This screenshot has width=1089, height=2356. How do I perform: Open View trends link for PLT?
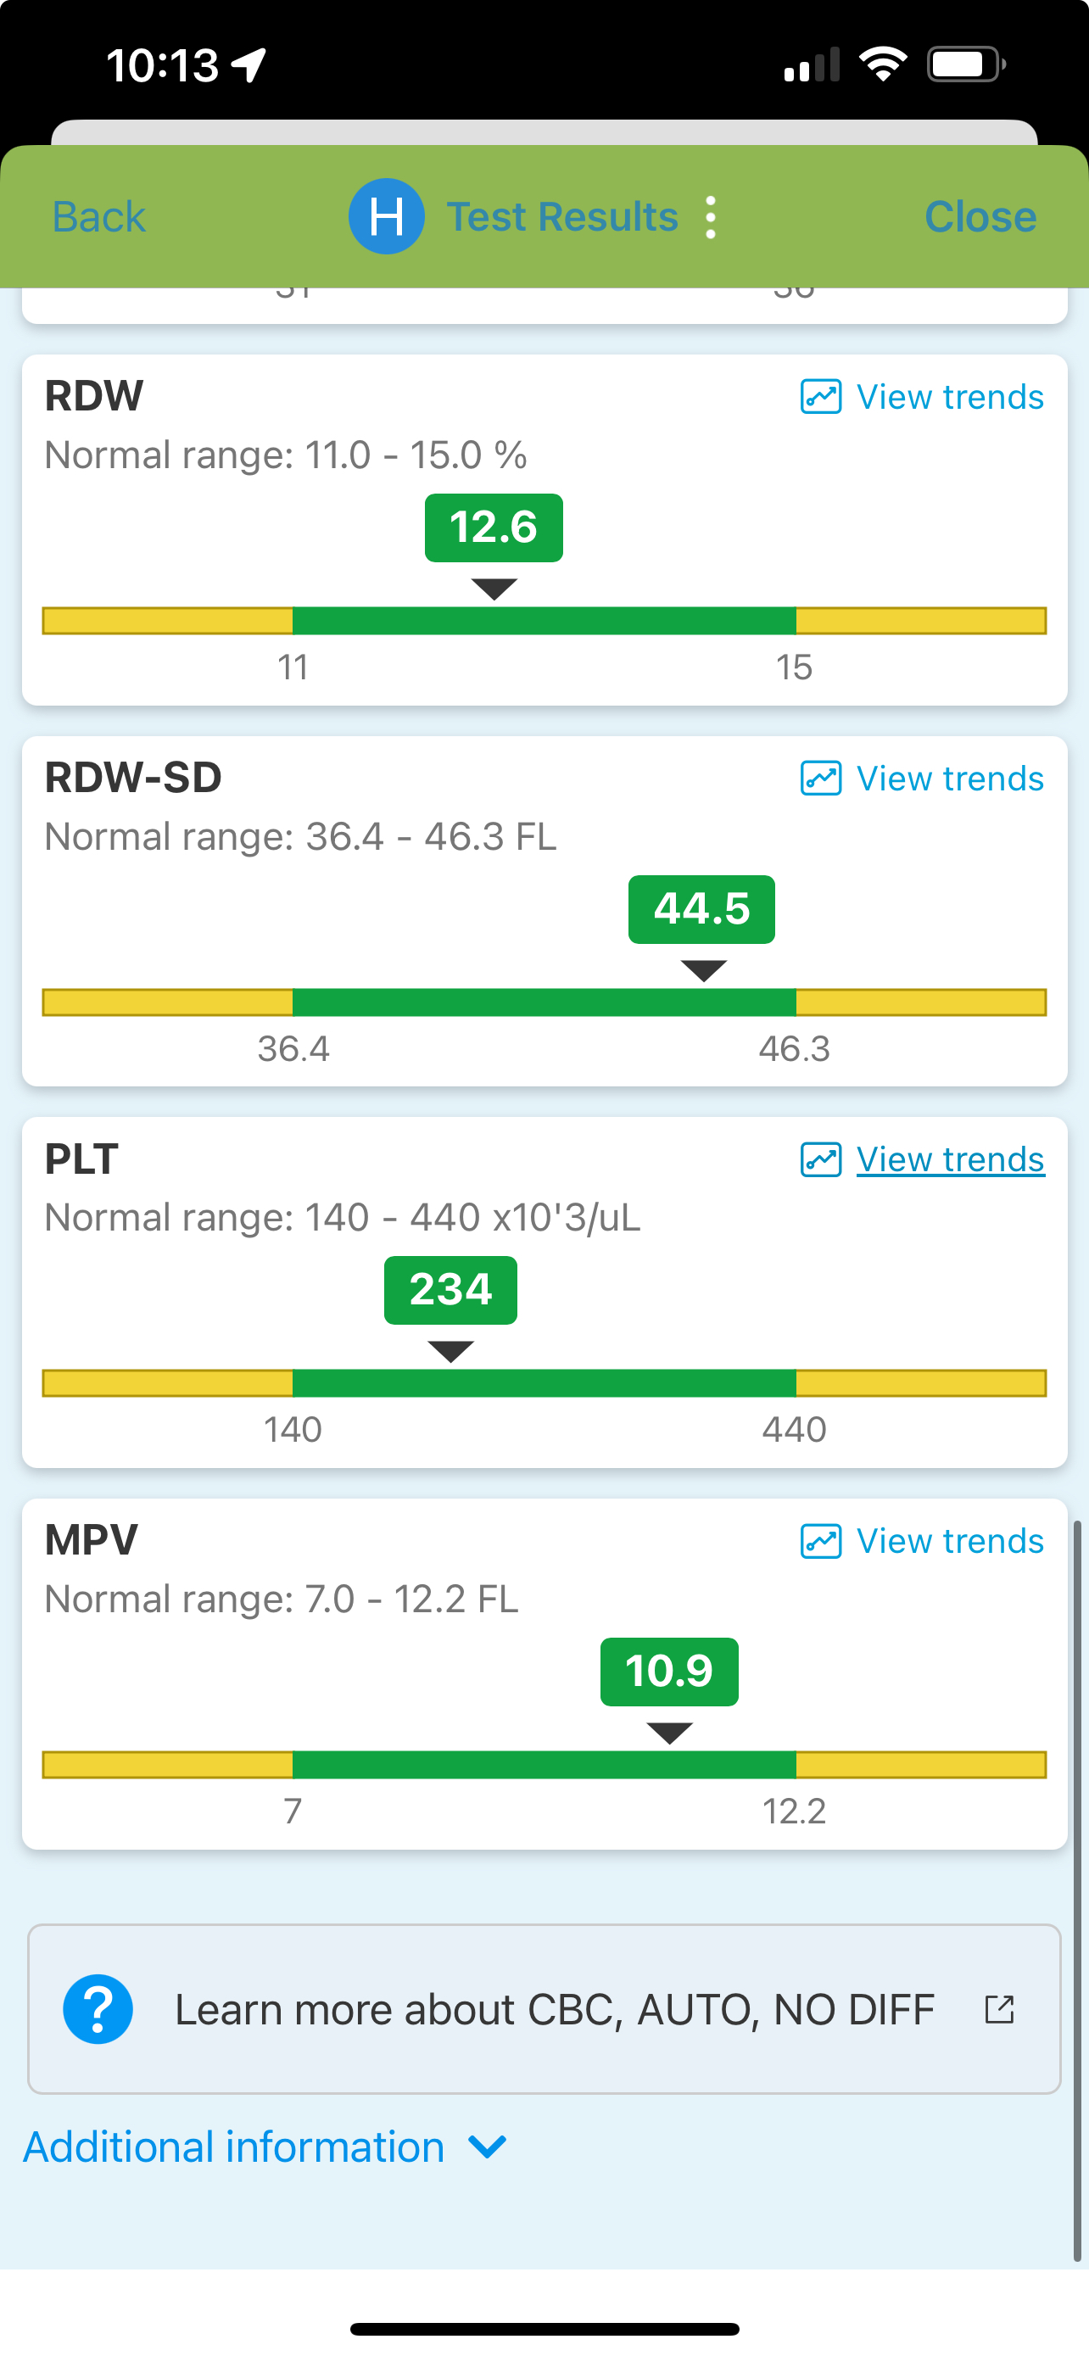click(950, 1159)
